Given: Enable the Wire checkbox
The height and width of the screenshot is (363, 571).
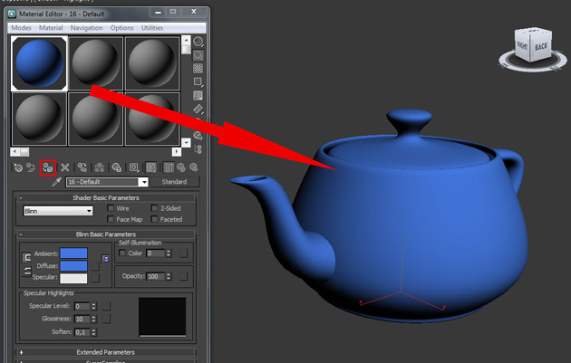Looking at the screenshot, I should pyautogui.click(x=111, y=208).
